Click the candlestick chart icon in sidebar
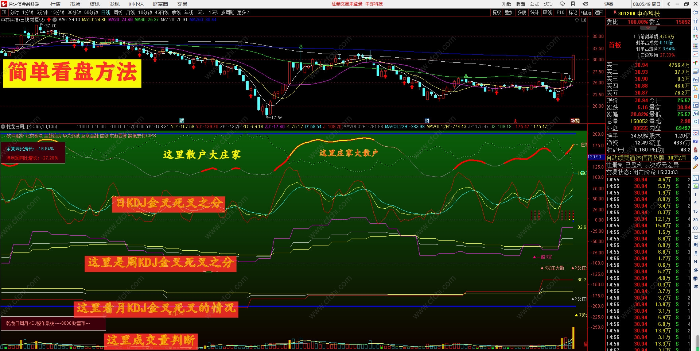The height and width of the screenshot is (351, 700). (696, 63)
